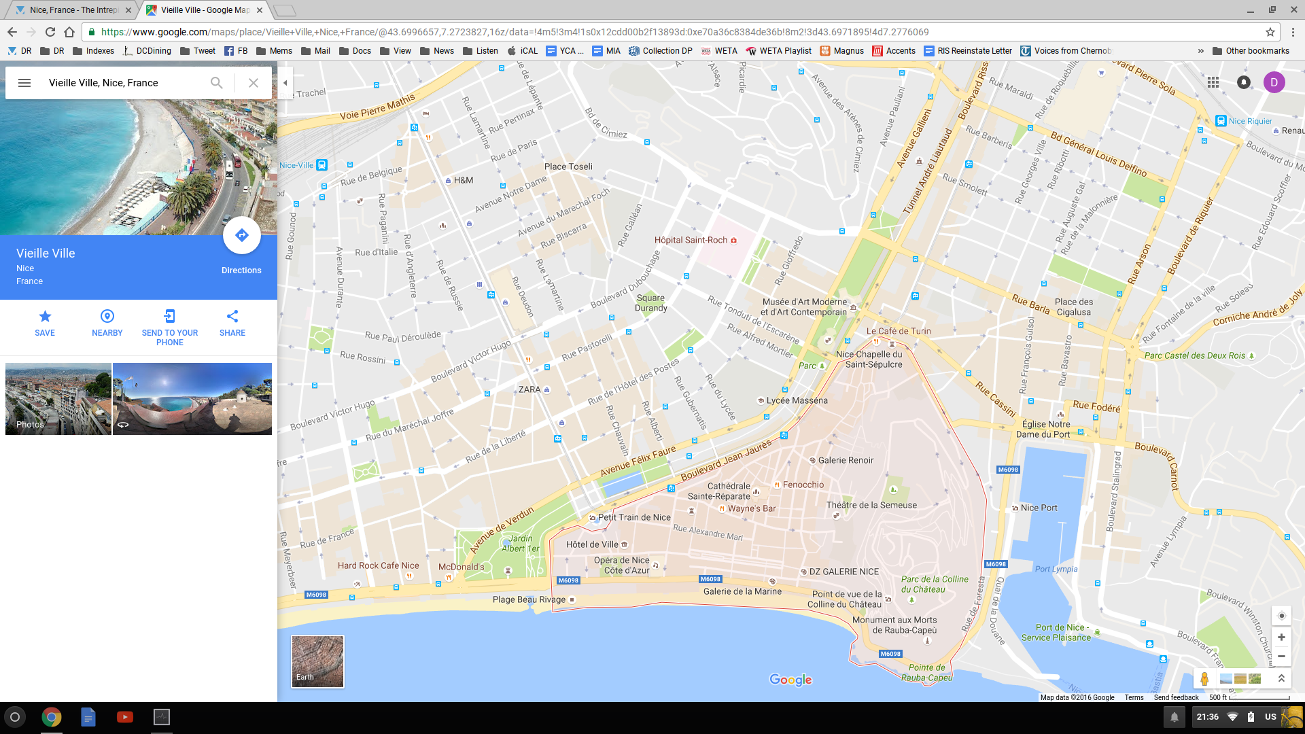Open Chrome from the shelf

52,717
